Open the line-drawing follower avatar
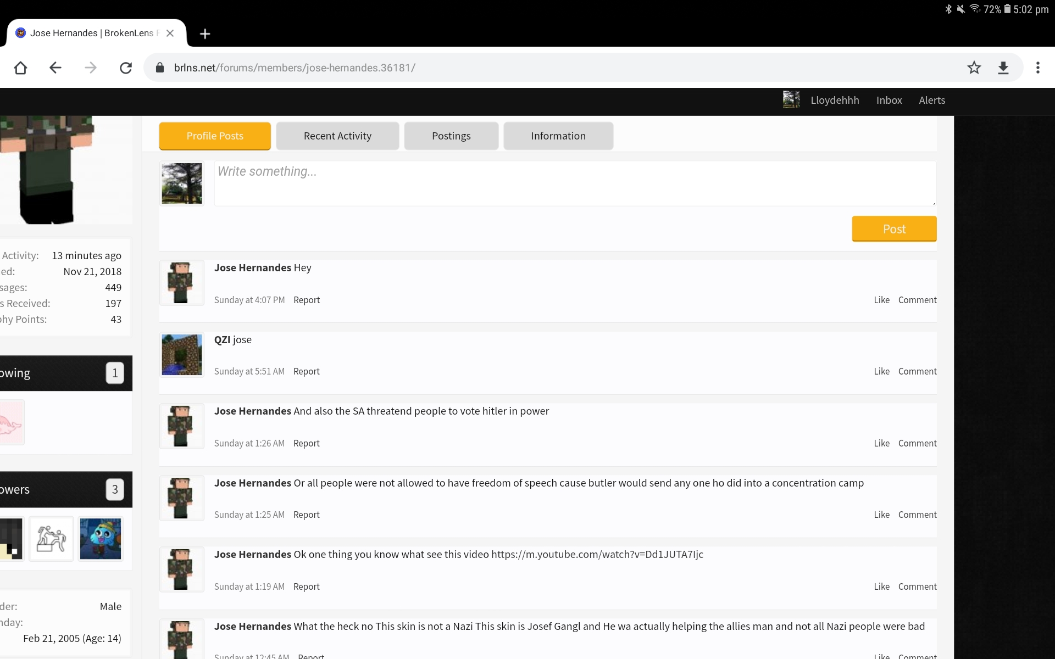1055x659 pixels. [x=51, y=539]
